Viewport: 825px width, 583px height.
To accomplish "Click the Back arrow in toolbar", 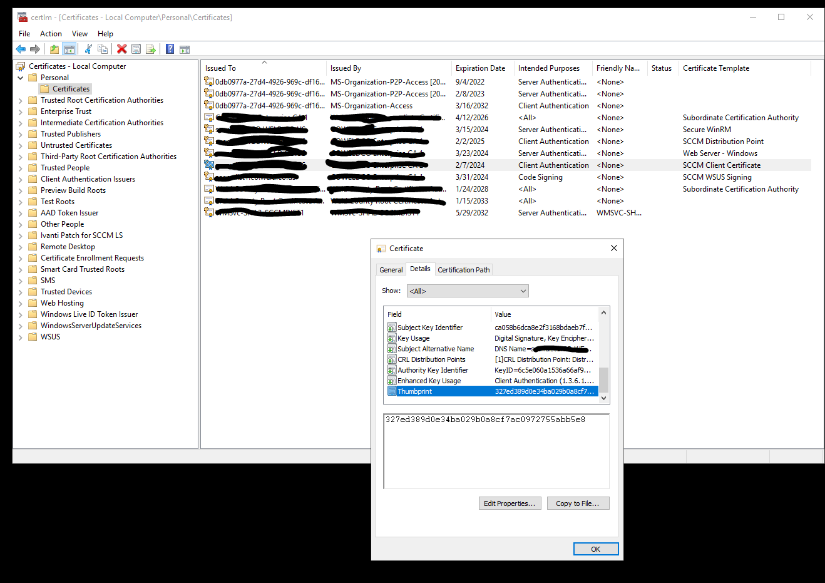I will point(21,49).
